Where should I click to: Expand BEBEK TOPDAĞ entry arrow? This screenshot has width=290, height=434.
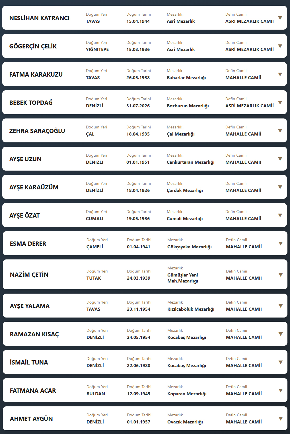[x=280, y=103]
